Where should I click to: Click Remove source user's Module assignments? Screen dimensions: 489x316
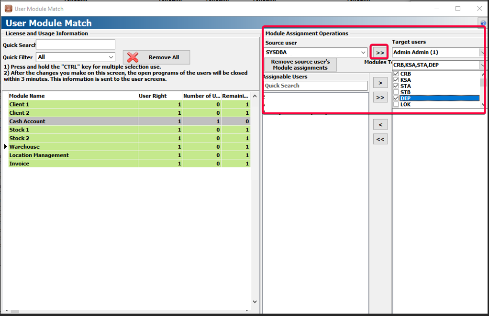pos(300,65)
